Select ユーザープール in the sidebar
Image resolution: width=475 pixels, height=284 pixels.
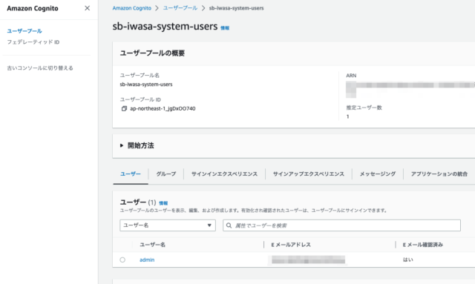tap(24, 31)
